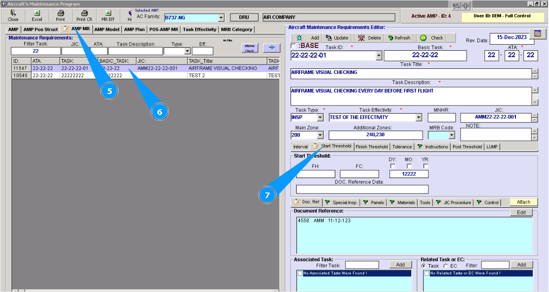Check the No Related Tasks list checkbox
This screenshot has height=292, width=549.
pos(427,273)
